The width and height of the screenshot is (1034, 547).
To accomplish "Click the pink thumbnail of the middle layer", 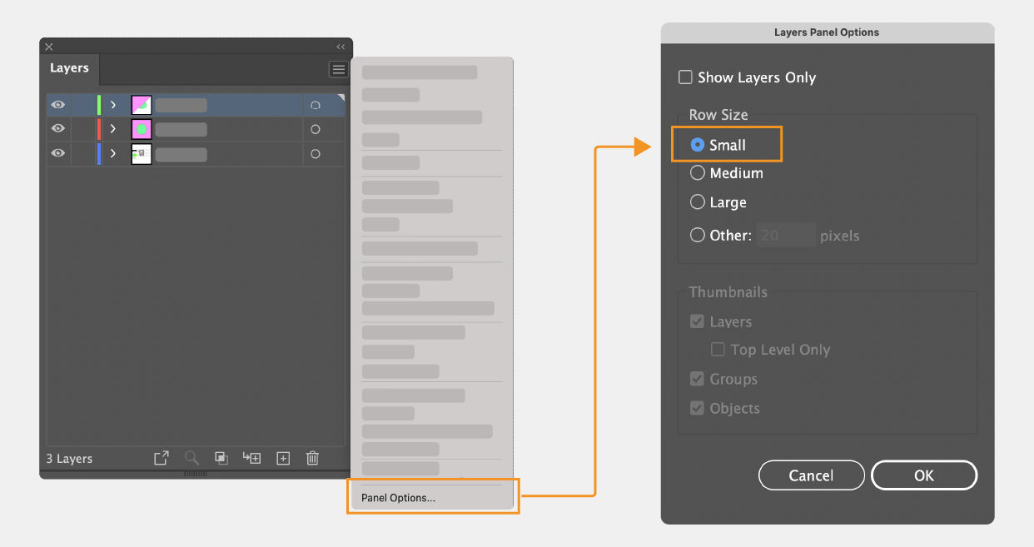I will 141,129.
